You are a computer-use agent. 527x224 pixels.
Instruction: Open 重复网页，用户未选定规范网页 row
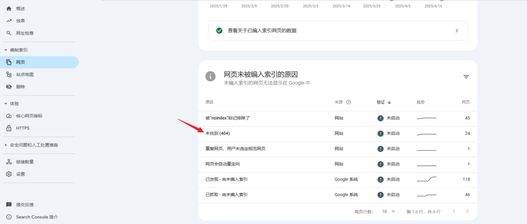click(338, 149)
